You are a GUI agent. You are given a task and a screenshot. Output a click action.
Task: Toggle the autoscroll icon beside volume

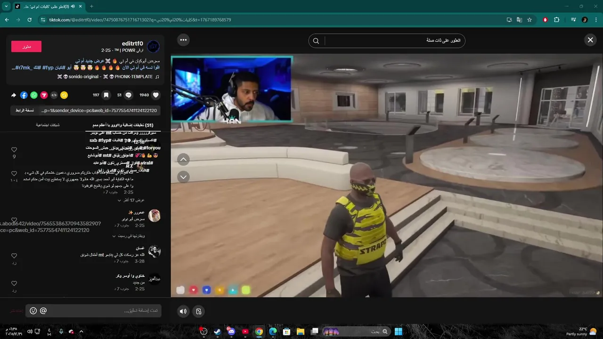(199, 311)
